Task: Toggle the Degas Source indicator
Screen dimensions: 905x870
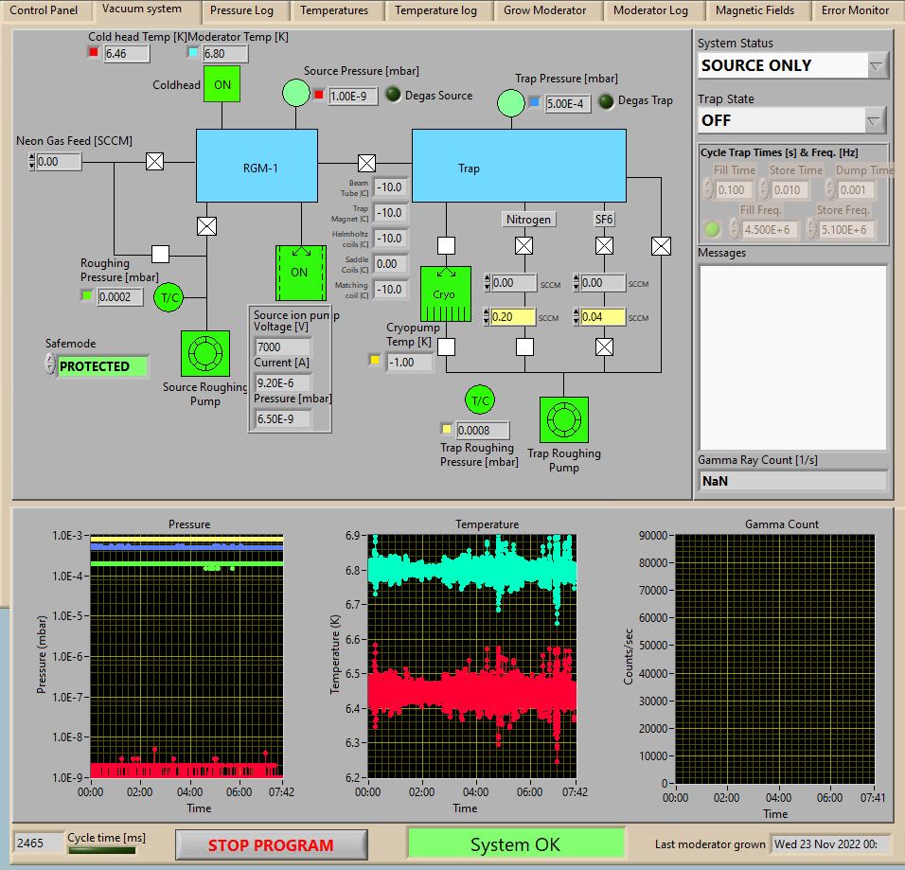Action: point(392,95)
